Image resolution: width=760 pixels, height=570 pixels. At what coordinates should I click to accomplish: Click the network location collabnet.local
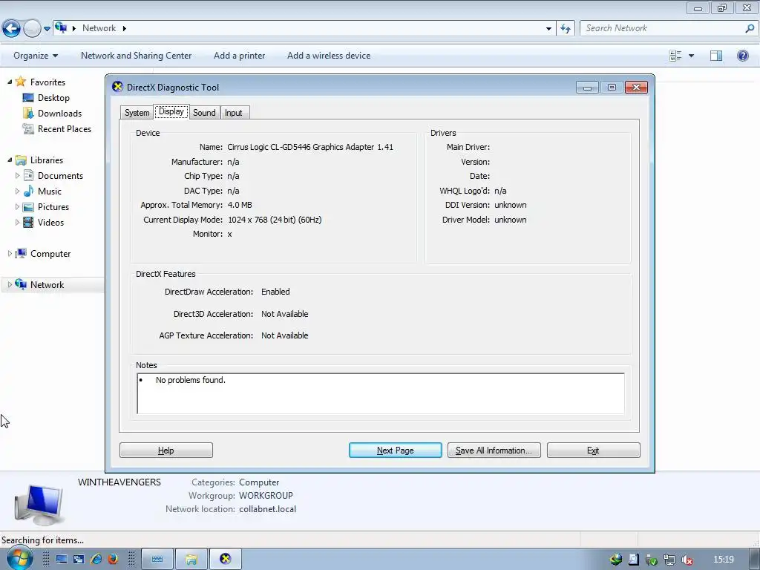coord(267,509)
